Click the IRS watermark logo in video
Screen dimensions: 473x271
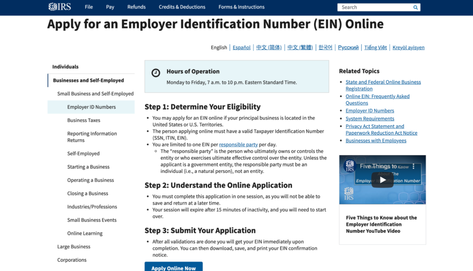[x=349, y=193]
